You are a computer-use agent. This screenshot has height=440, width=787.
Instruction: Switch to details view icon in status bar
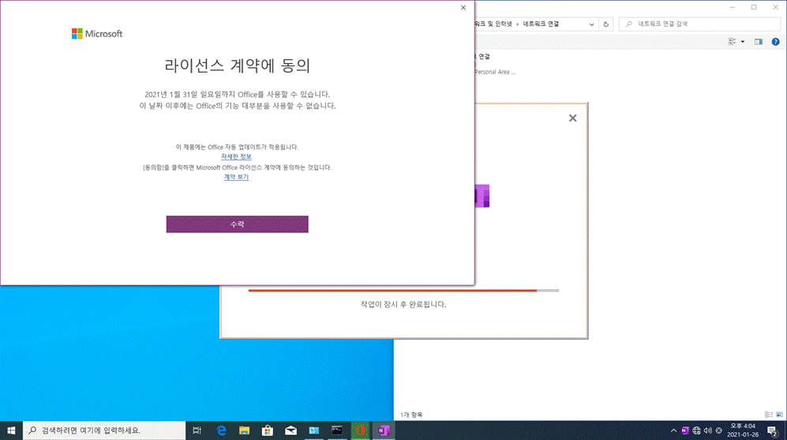(768, 415)
